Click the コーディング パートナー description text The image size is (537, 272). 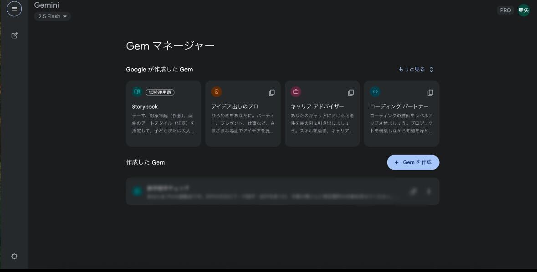click(x=401, y=123)
